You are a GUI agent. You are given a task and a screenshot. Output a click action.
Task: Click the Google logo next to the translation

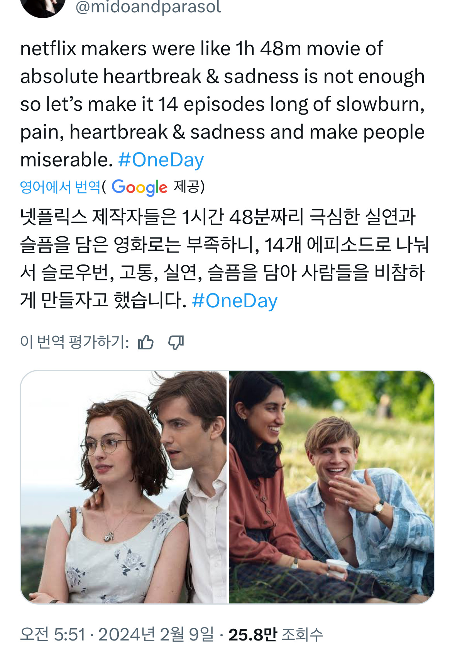pos(139,187)
